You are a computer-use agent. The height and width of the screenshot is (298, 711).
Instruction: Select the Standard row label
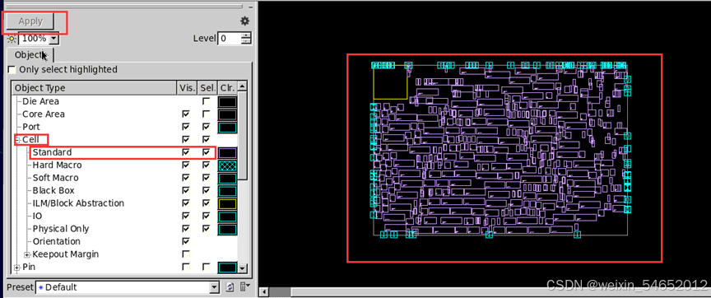[52, 152]
